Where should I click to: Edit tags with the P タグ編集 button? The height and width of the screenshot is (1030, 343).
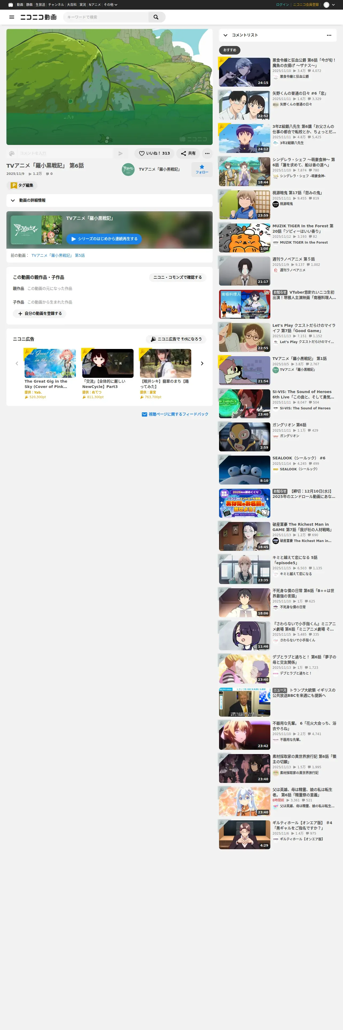(x=22, y=185)
